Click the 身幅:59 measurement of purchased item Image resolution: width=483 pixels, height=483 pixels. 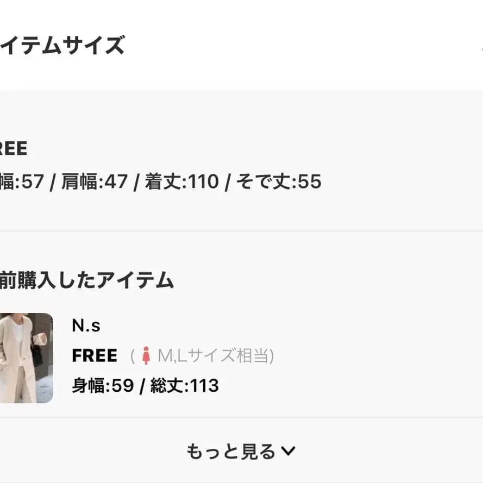pos(103,386)
